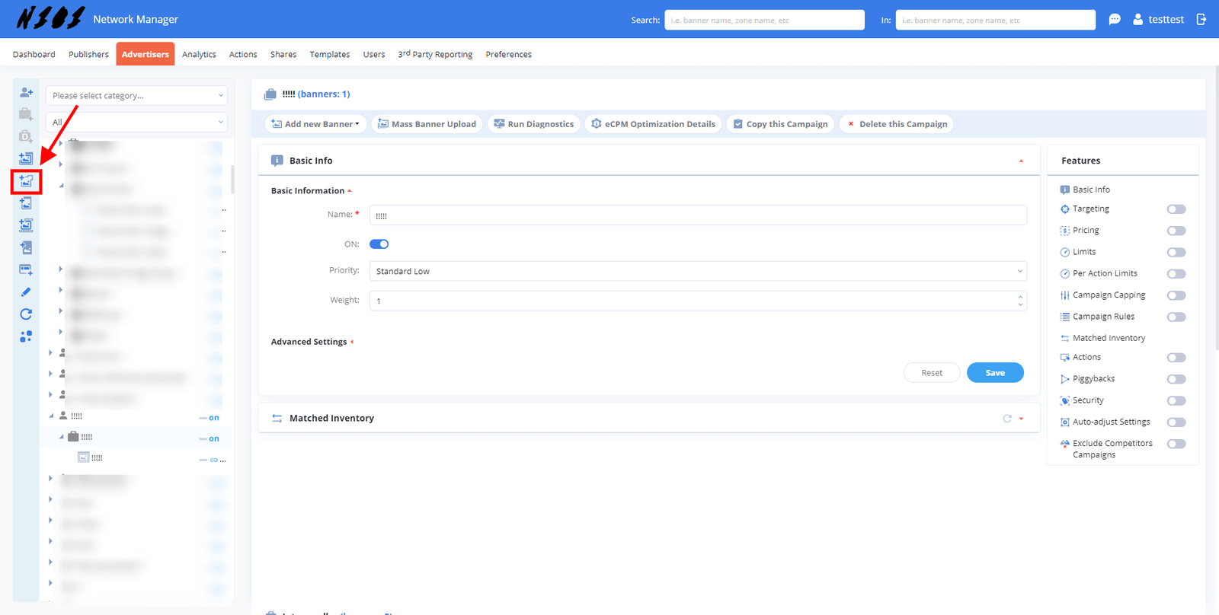Click Delete this Campaign

click(897, 124)
